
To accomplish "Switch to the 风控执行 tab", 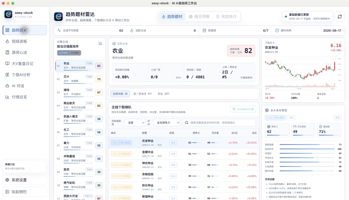I will coord(226,17).
